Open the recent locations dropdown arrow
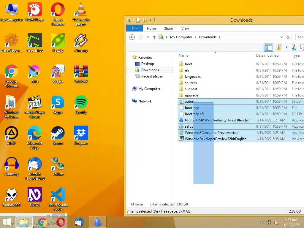Image resolution: width=304 pixels, height=228 pixels. (148, 37)
